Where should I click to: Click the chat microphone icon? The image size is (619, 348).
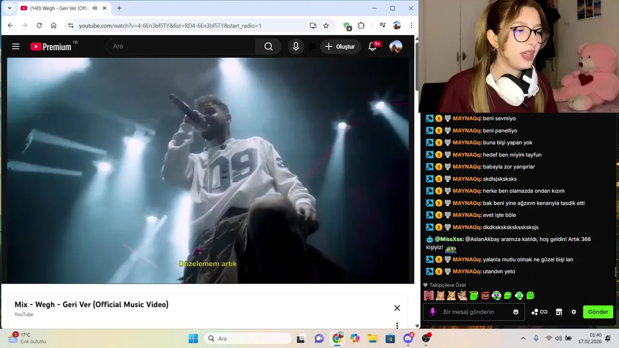click(433, 312)
